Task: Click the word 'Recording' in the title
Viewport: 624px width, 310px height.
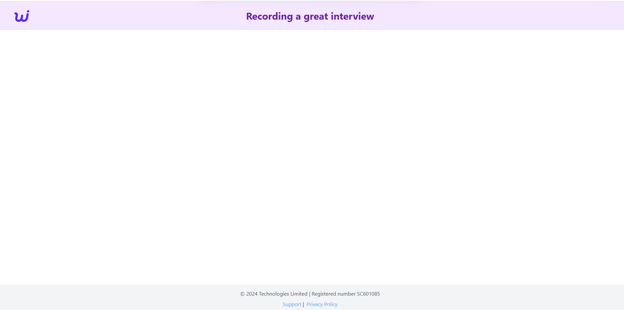Action: tap(269, 16)
